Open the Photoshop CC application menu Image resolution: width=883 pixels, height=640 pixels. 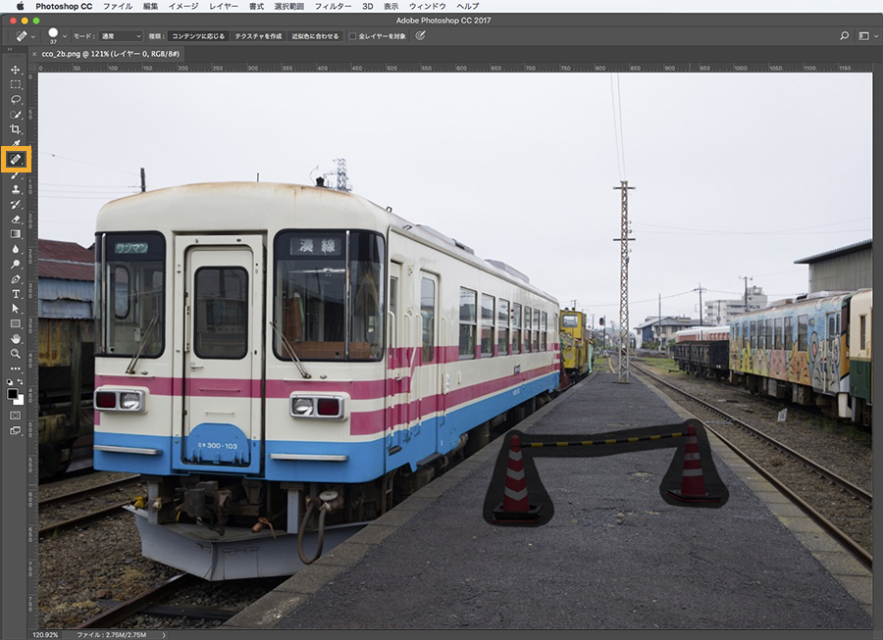(64, 6)
